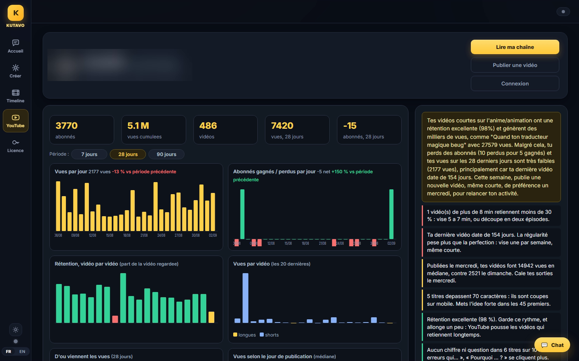Select the YouTube sidebar item
579x361 pixels.
[16, 121]
